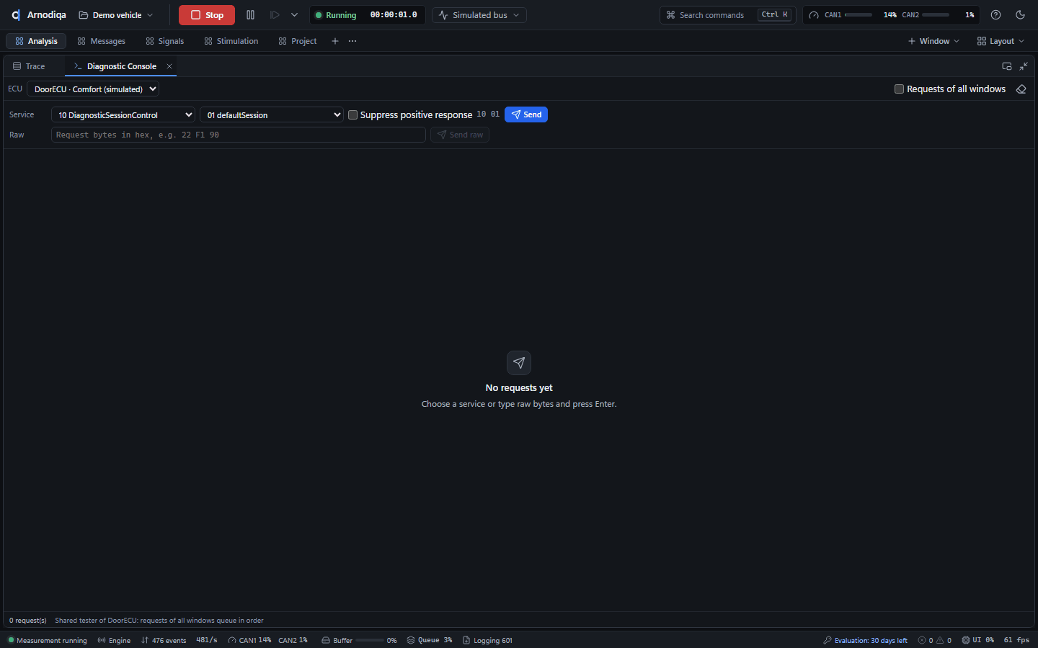Image resolution: width=1038 pixels, height=648 pixels.
Task: Click the clear console eraser icon
Action: [x=1021, y=89]
